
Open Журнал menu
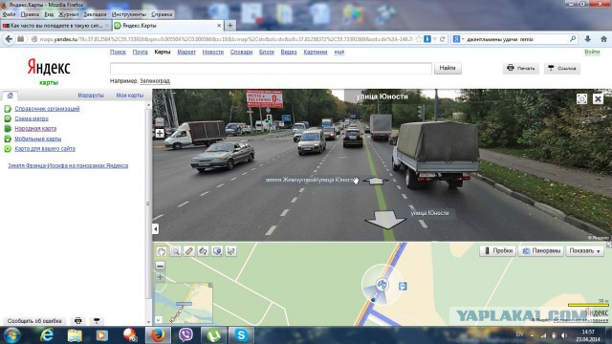[x=68, y=14]
